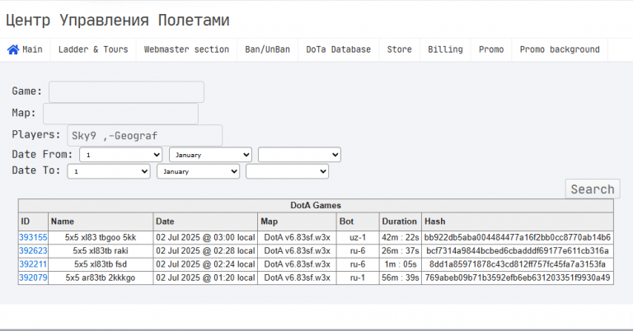This screenshot has height=331, width=633.
Task: Open game ID 393155 link
Action: [x=33, y=237]
